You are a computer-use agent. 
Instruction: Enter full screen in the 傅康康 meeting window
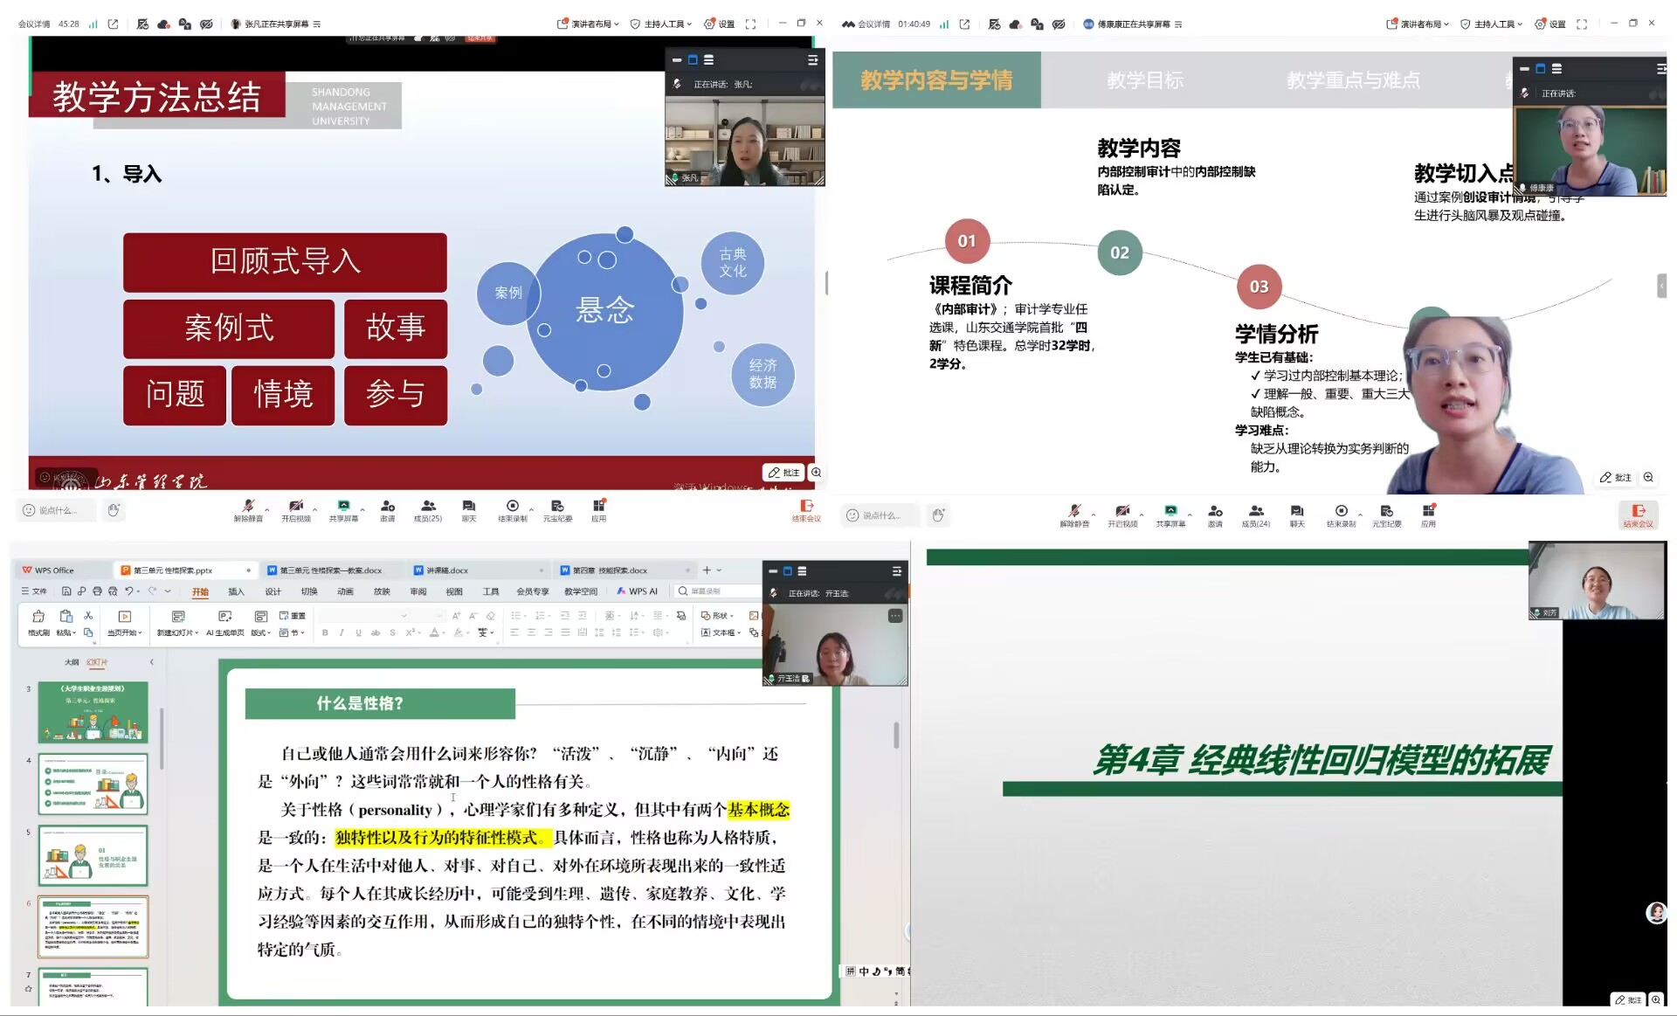[x=1582, y=24]
